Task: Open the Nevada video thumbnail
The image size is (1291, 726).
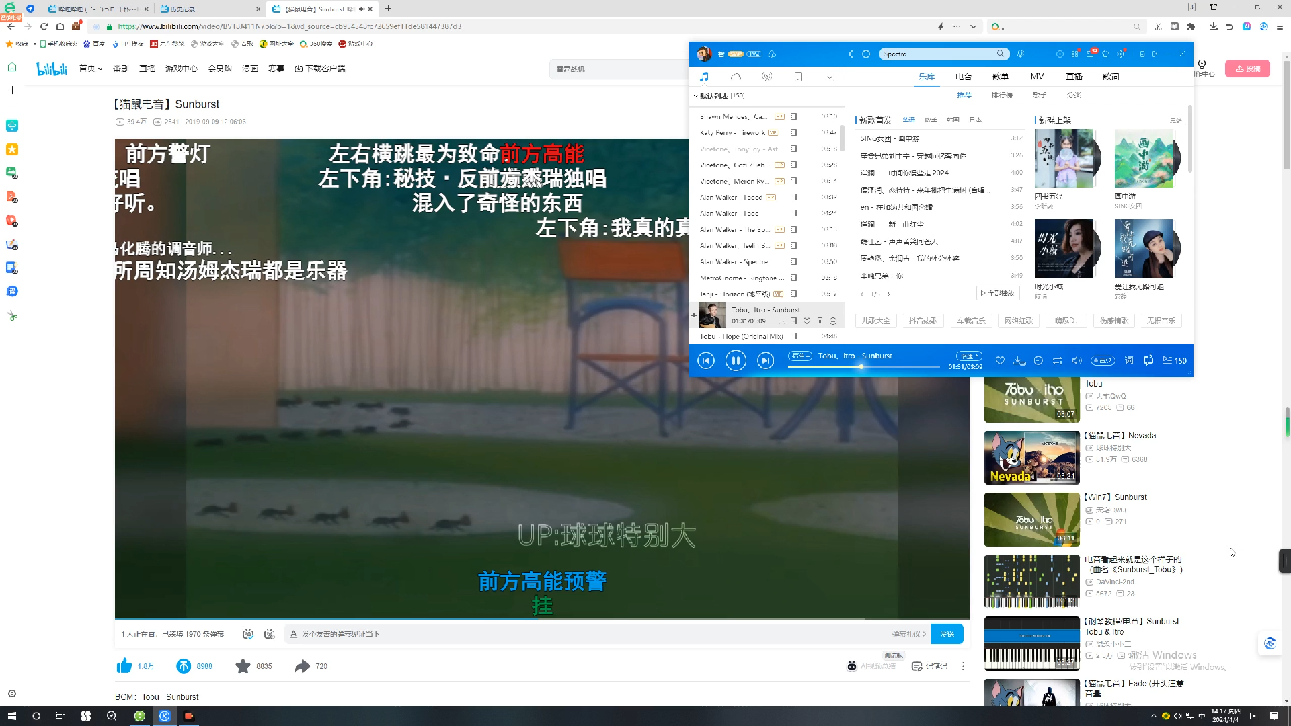Action: click(x=1031, y=458)
